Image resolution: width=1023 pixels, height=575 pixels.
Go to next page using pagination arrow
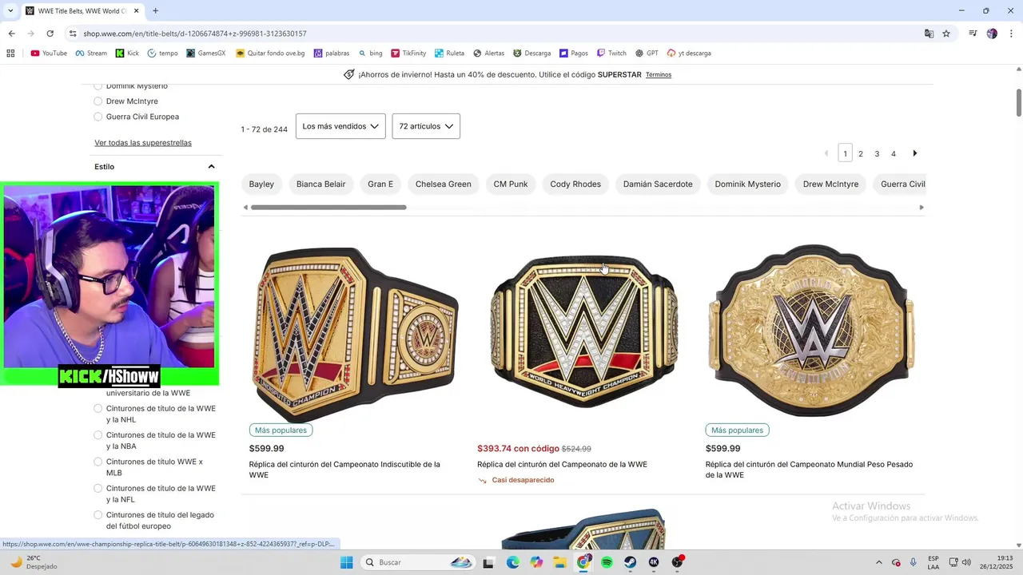tap(915, 153)
